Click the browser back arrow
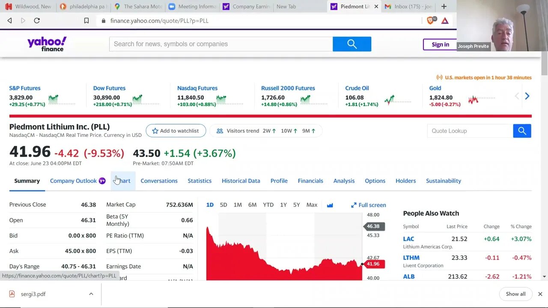This screenshot has width=548, height=308. coord(9,21)
